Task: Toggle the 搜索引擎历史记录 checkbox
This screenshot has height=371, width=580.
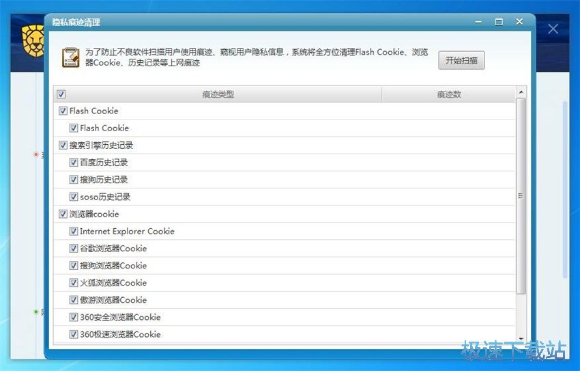Action: pyautogui.click(x=63, y=145)
